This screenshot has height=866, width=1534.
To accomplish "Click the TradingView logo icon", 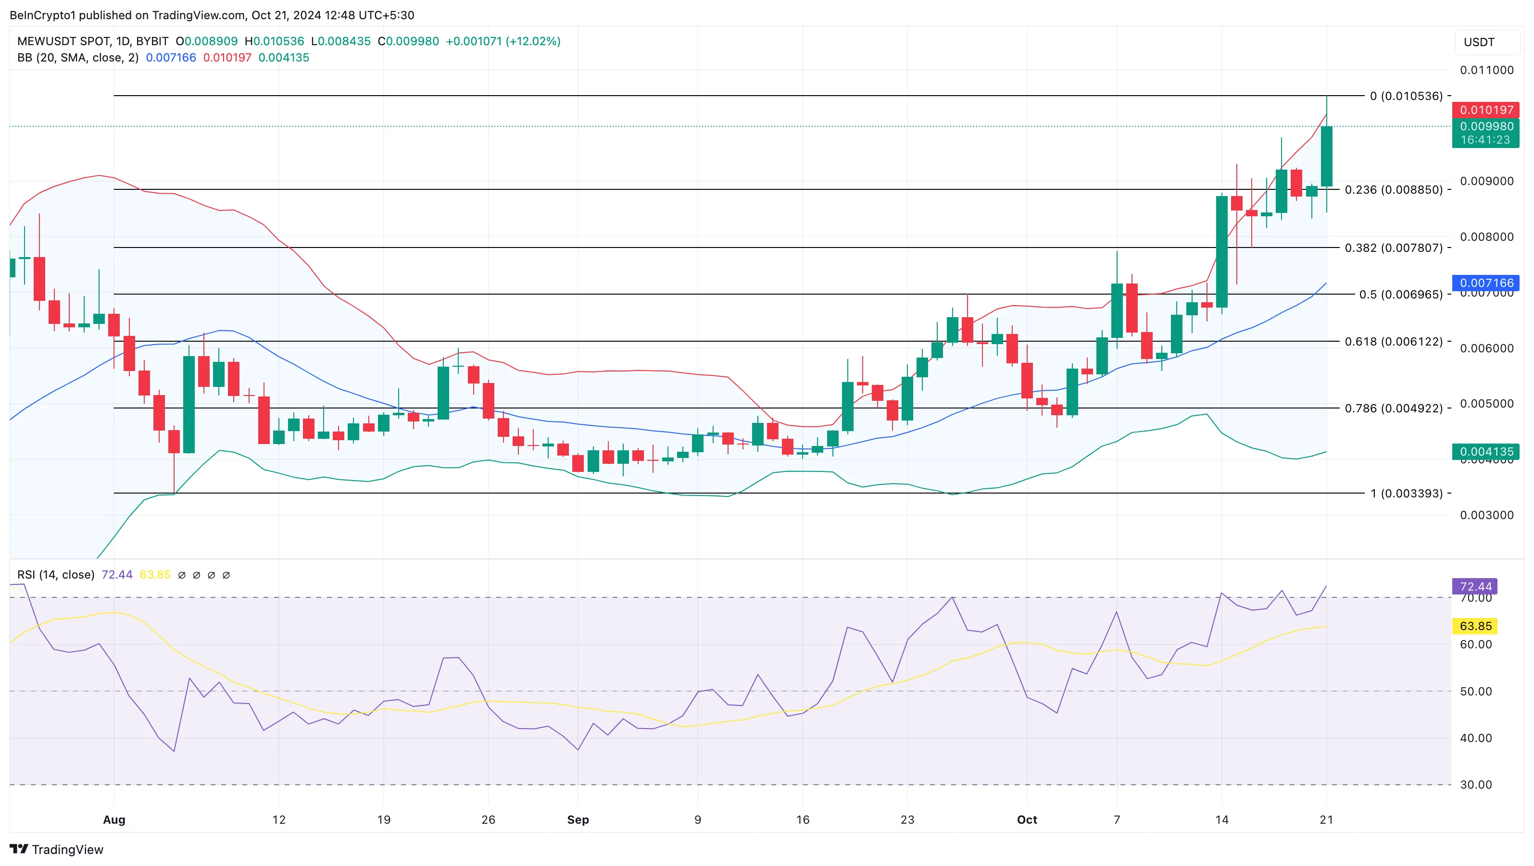I will tap(18, 849).
